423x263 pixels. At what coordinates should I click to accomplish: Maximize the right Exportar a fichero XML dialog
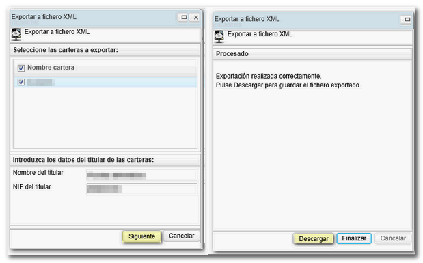pyautogui.click(x=407, y=19)
